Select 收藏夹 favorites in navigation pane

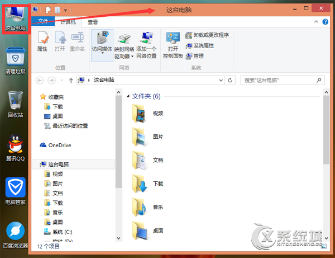point(52,97)
